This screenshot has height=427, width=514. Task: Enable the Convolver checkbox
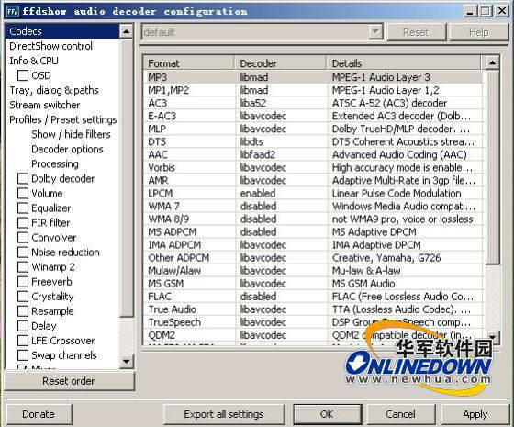pyautogui.click(x=23, y=238)
